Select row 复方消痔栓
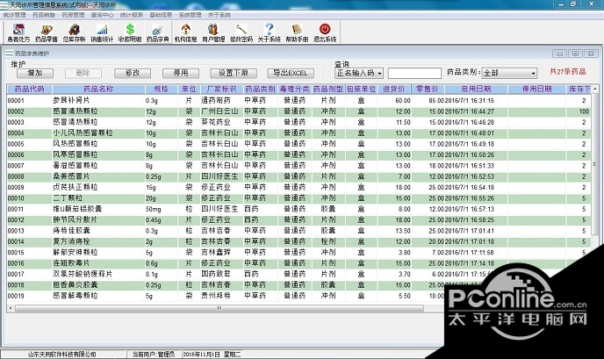Viewport: 604px width, 359px height. pos(298,241)
